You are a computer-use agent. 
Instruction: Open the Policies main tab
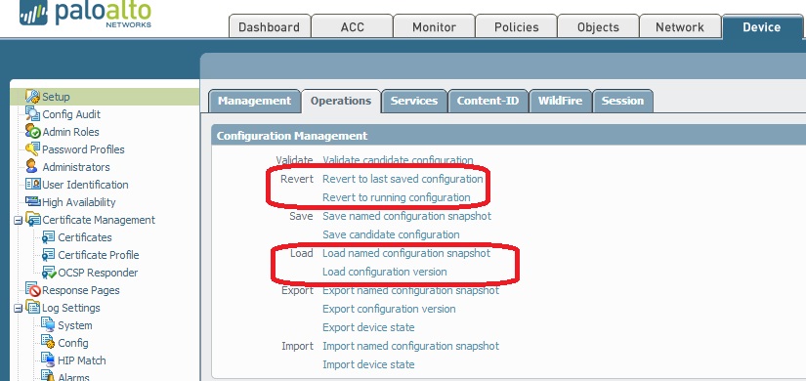[516, 26]
